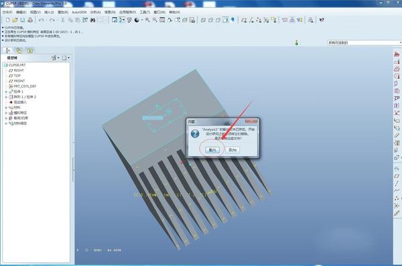Open the model tree settings dropdown
The image size is (402, 266).
[x=55, y=58]
